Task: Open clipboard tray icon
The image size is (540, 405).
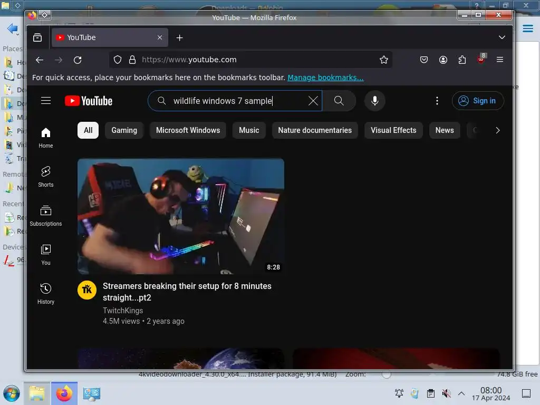Action: (430, 393)
